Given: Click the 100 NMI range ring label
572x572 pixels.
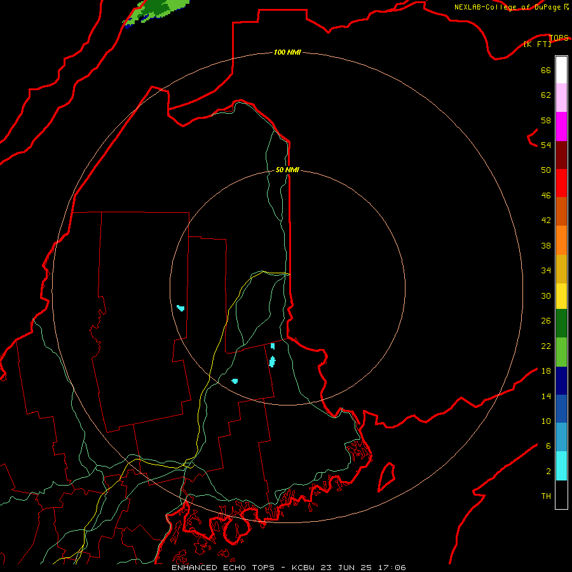Looking at the screenshot, I should (287, 53).
